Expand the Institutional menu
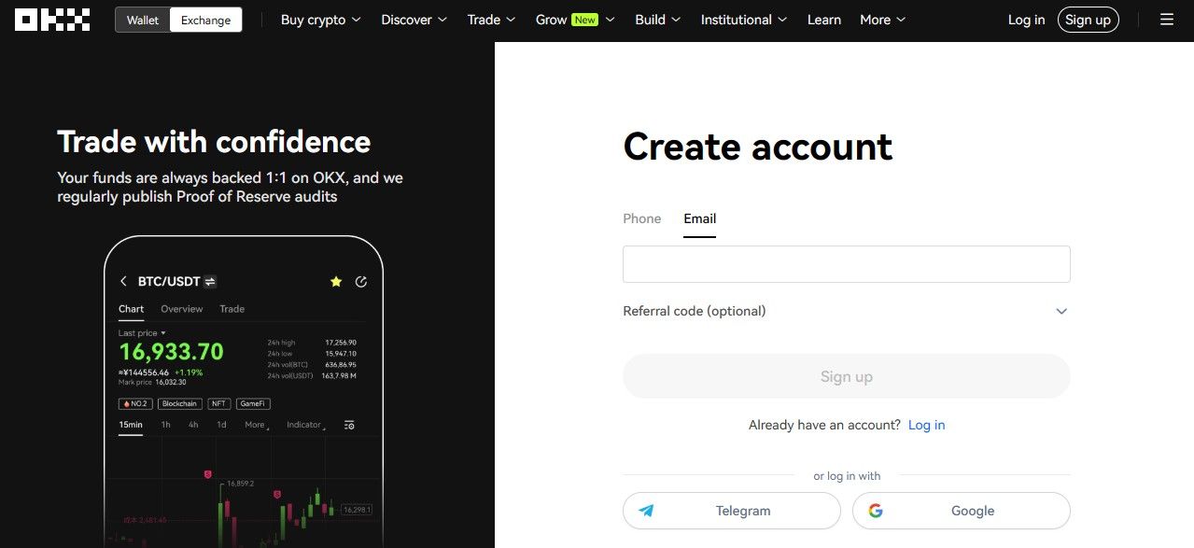1194x548 pixels. (x=743, y=20)
